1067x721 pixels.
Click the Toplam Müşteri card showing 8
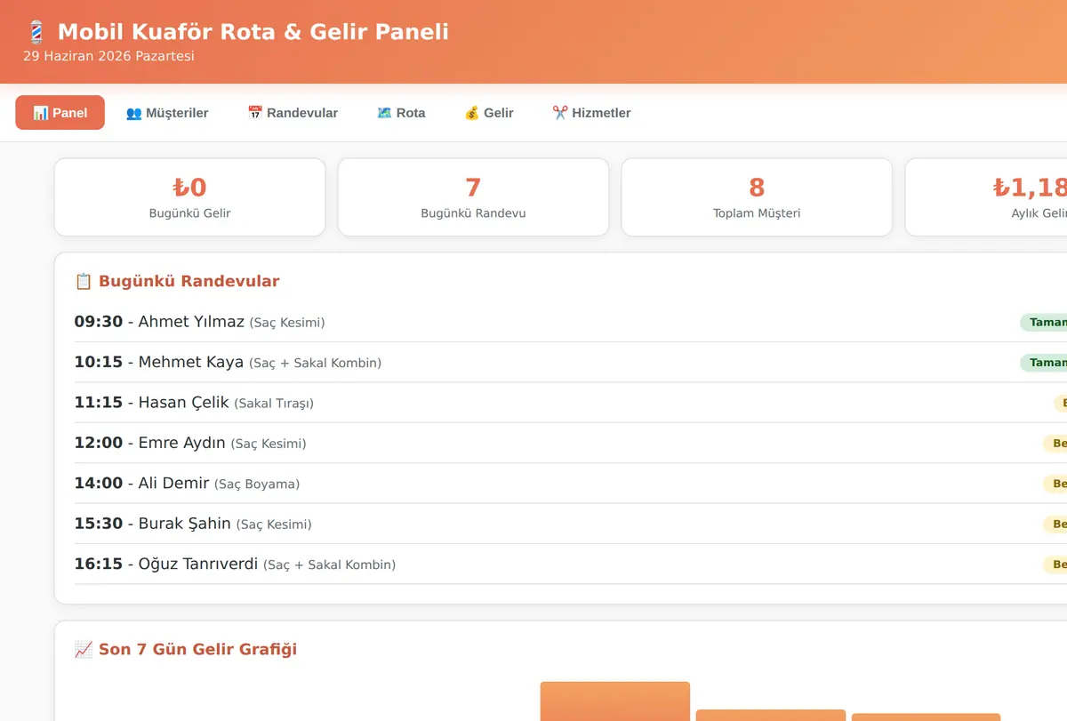coord(757,197)
